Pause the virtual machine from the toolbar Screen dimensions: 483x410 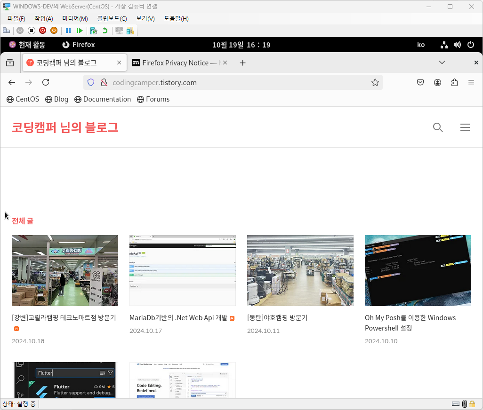coord(68,31)
